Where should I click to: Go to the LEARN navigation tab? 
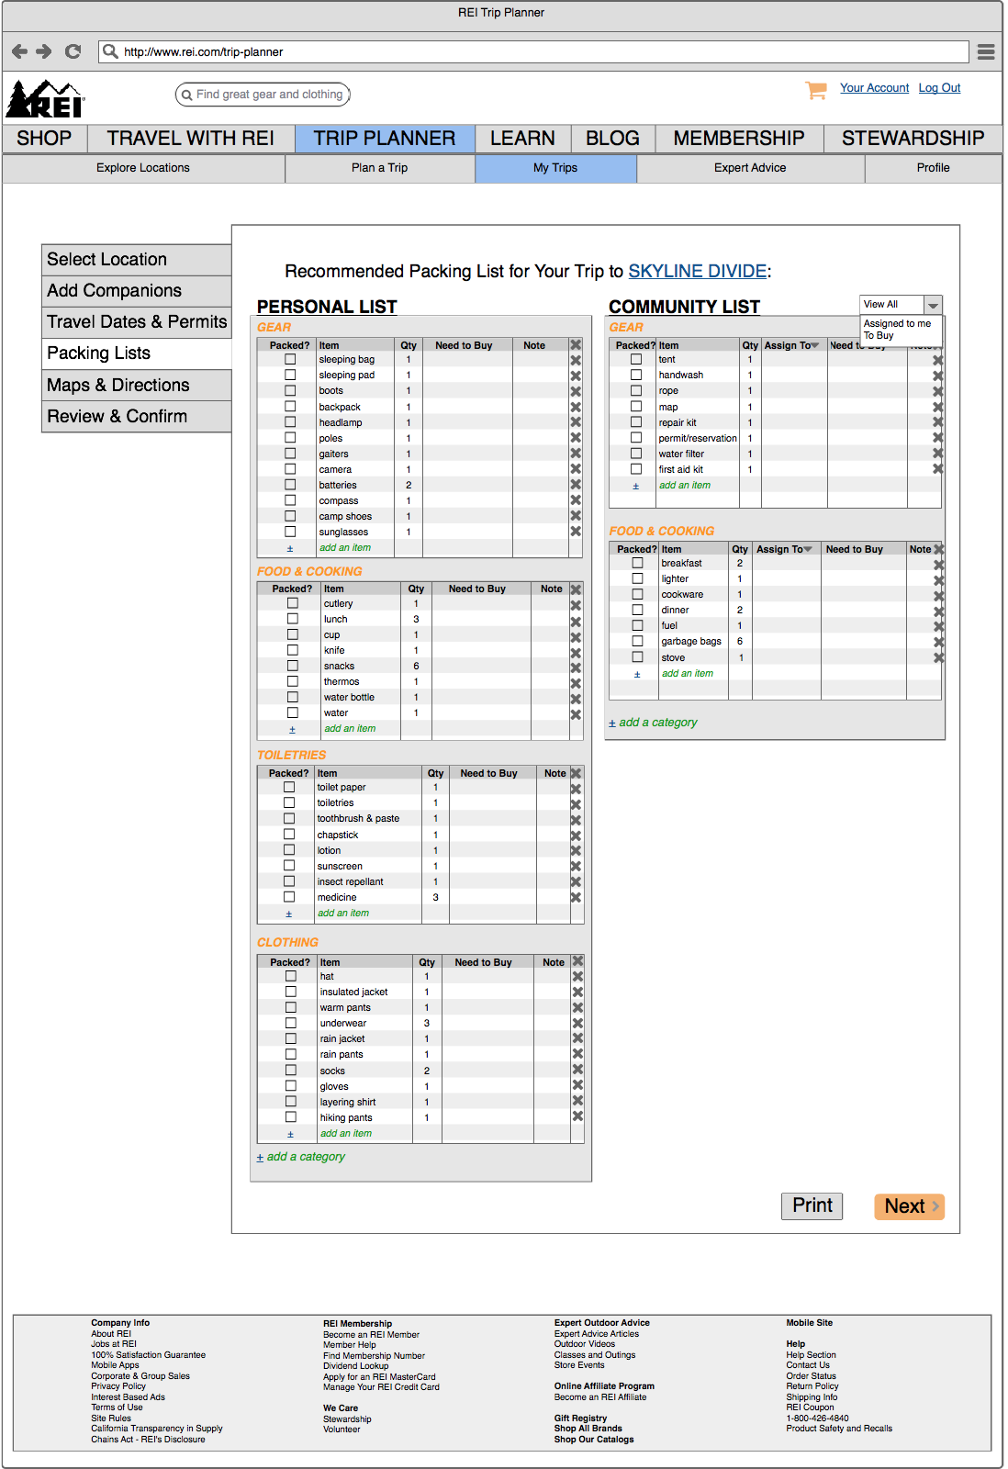(x=522, y=139)
